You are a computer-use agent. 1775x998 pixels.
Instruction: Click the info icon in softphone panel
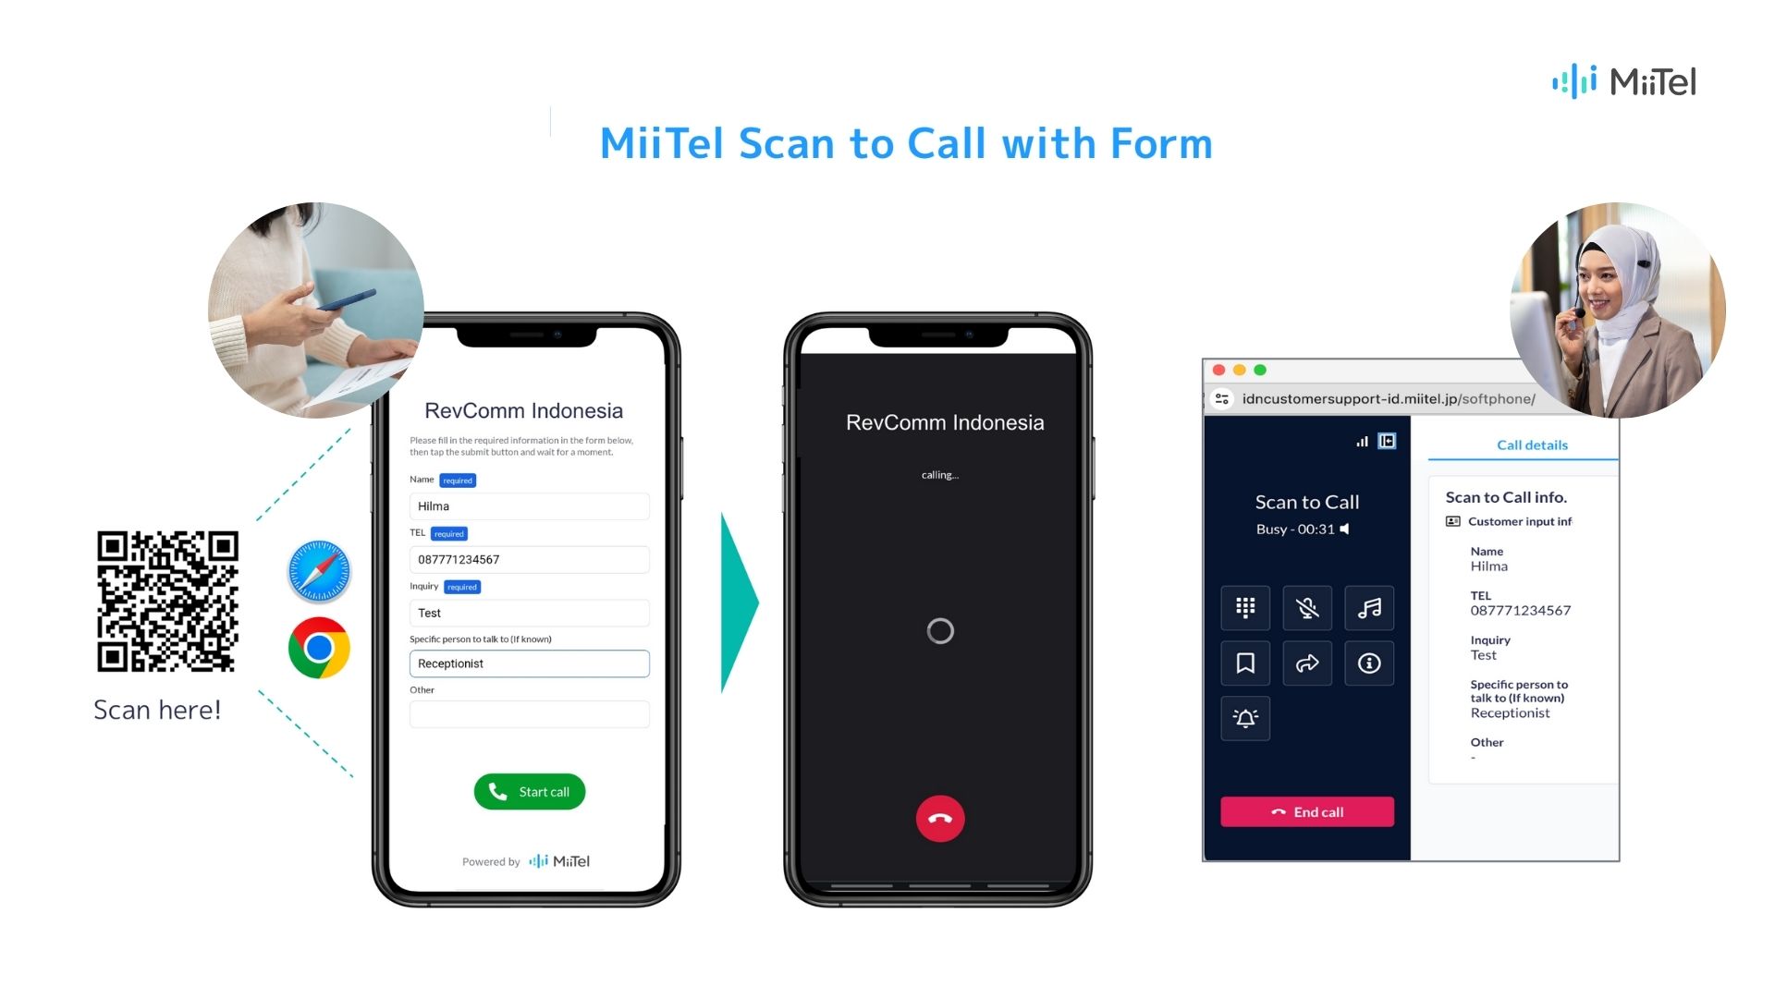1370,663
